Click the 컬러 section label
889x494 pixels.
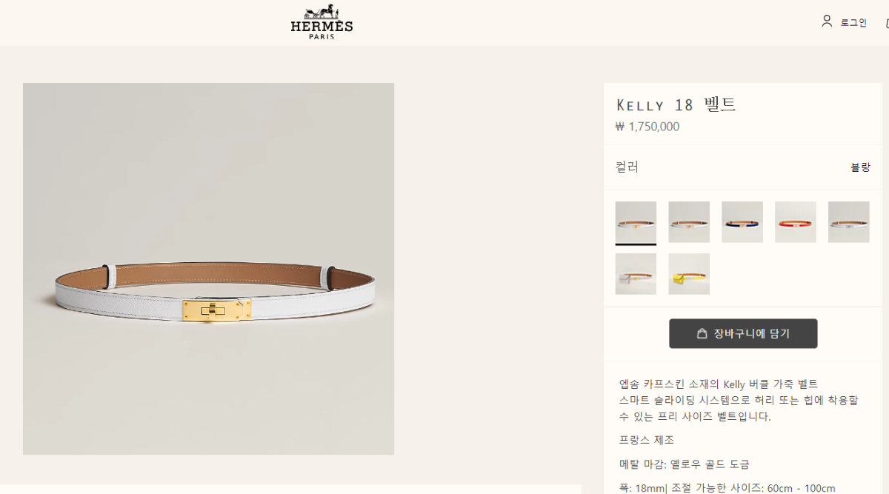coord(627,167)
